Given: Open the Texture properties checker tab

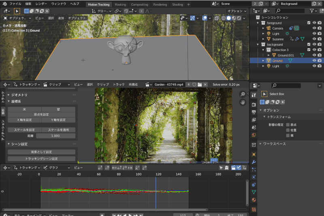Looking at the screenshot, I should coord(254,210).
